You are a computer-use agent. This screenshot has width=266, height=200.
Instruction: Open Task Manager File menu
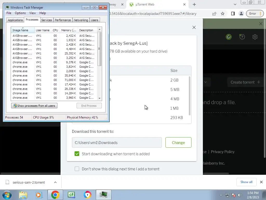click(x=9, y=13)
